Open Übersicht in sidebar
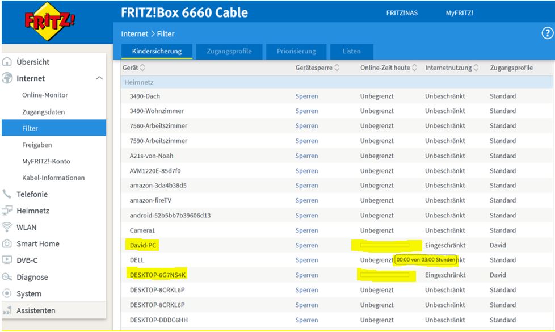555x332 pixels. point(33,62)
